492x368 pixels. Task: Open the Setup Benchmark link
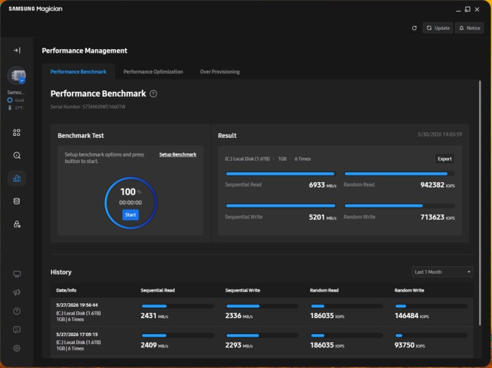pyautogui.click(x=178, y=154)
